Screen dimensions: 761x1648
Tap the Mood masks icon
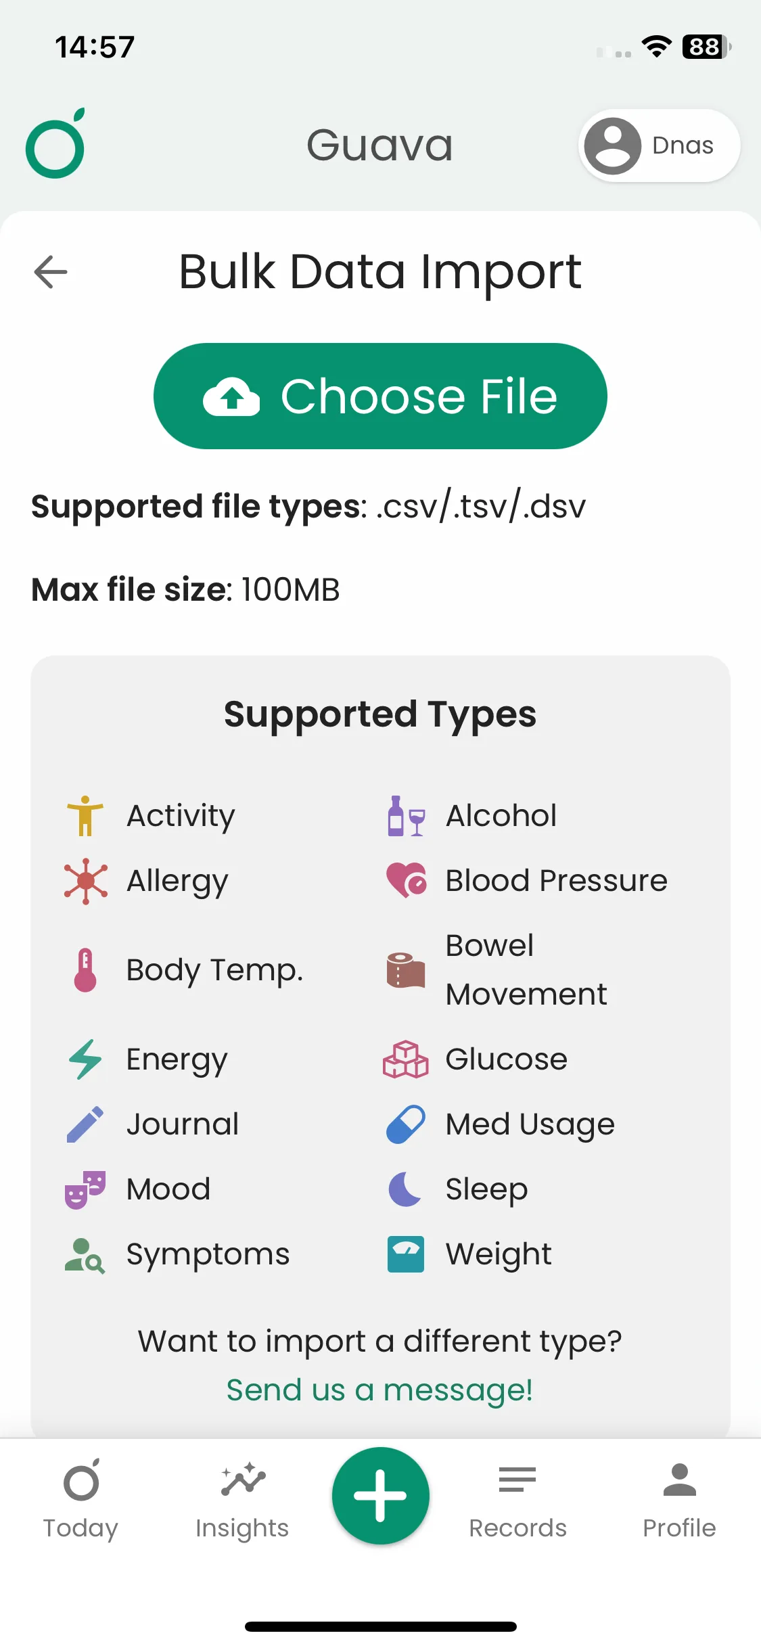(x=85, y=1189)
